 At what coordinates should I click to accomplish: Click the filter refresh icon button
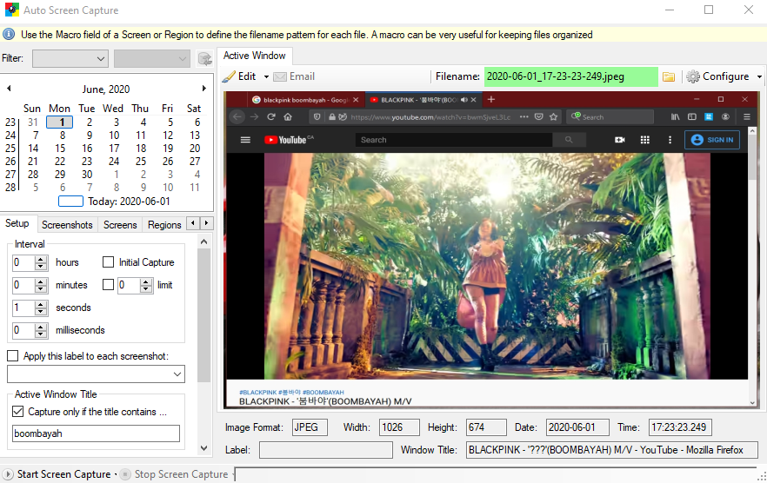205,59
